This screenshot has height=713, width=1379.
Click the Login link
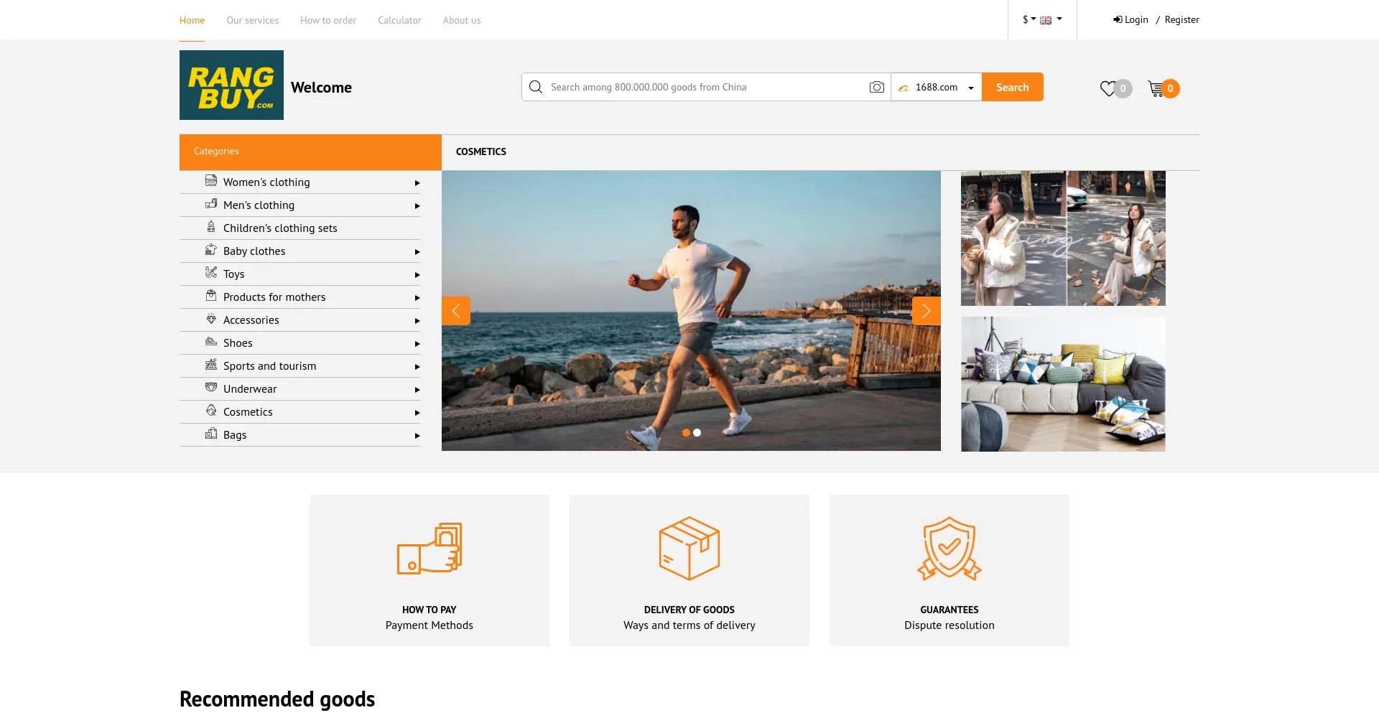(x=1136, y=20)
